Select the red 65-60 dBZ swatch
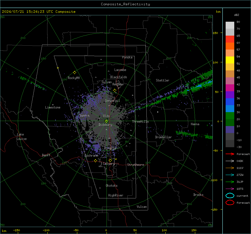Screen dimensions: 251x234 pos(230,39)
